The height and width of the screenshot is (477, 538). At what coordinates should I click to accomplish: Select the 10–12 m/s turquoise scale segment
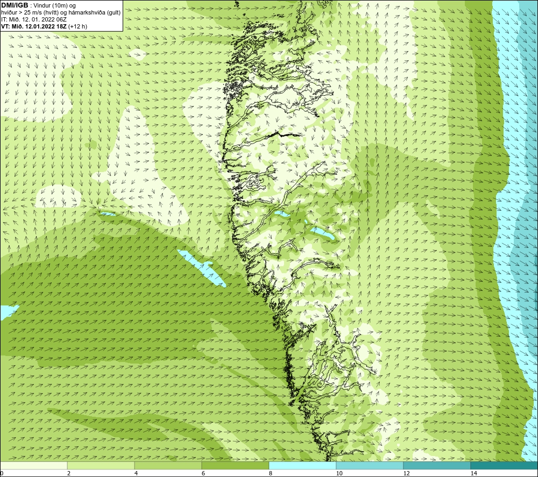(x=370, y=465)
